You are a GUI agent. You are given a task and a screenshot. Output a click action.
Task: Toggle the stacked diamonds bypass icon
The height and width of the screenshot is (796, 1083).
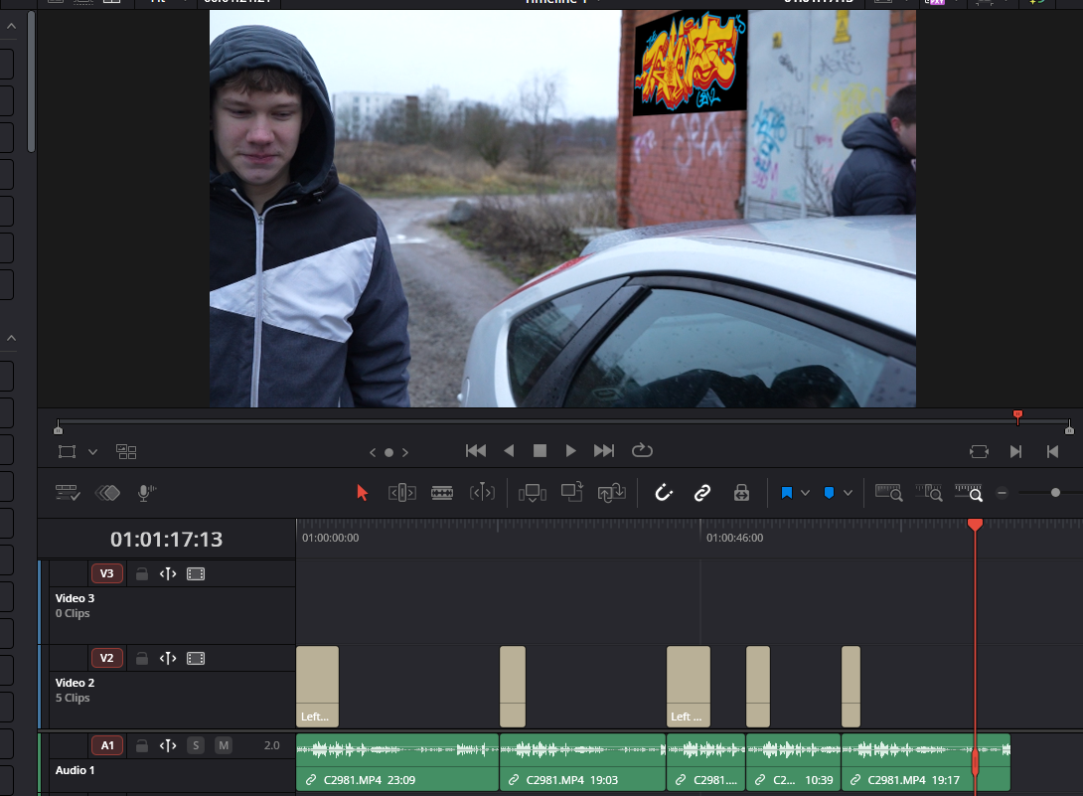[x=107, y=493]
